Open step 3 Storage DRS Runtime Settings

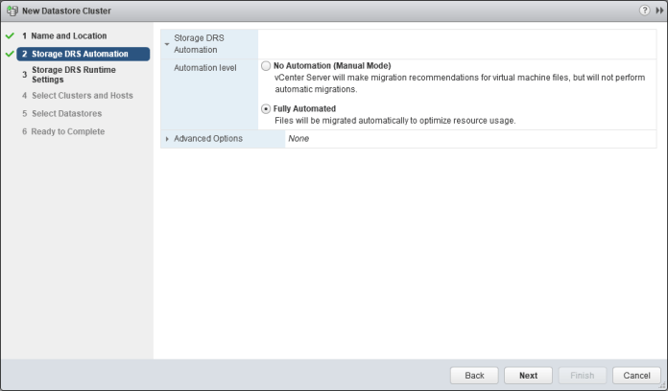[x=72, y=75]
